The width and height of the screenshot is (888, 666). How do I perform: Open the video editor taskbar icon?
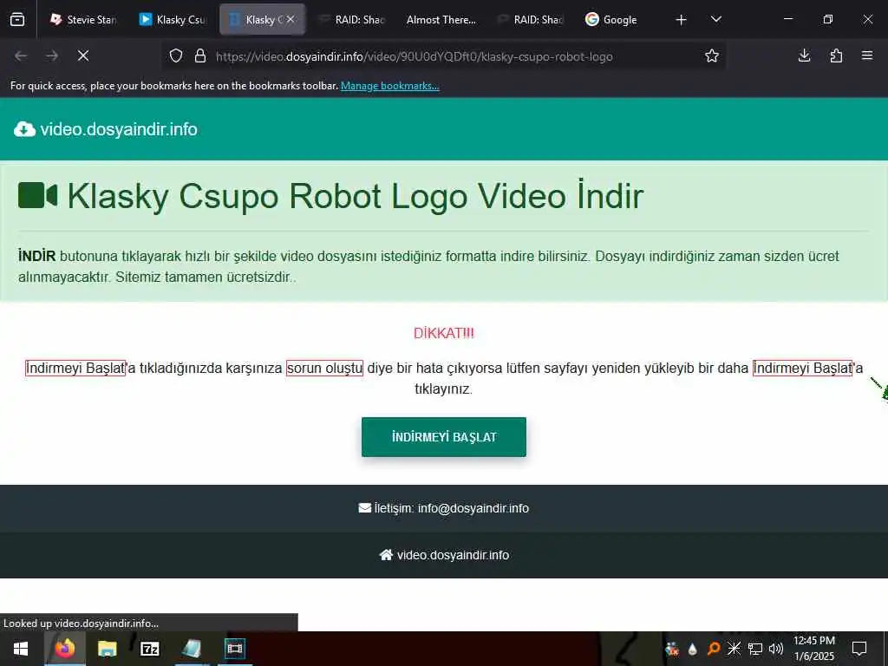[x=234, y=649]
